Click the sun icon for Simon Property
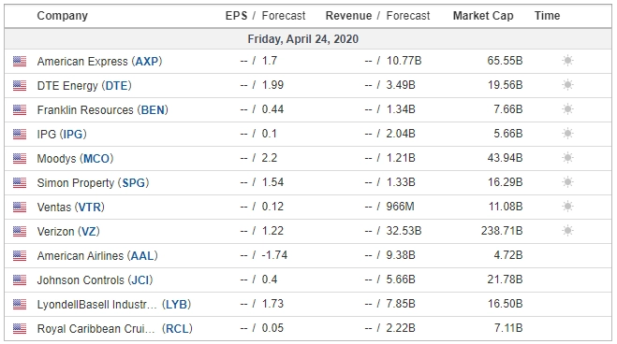Image resolution: width=617 pixels, height=344 pixels. [567, 182]
